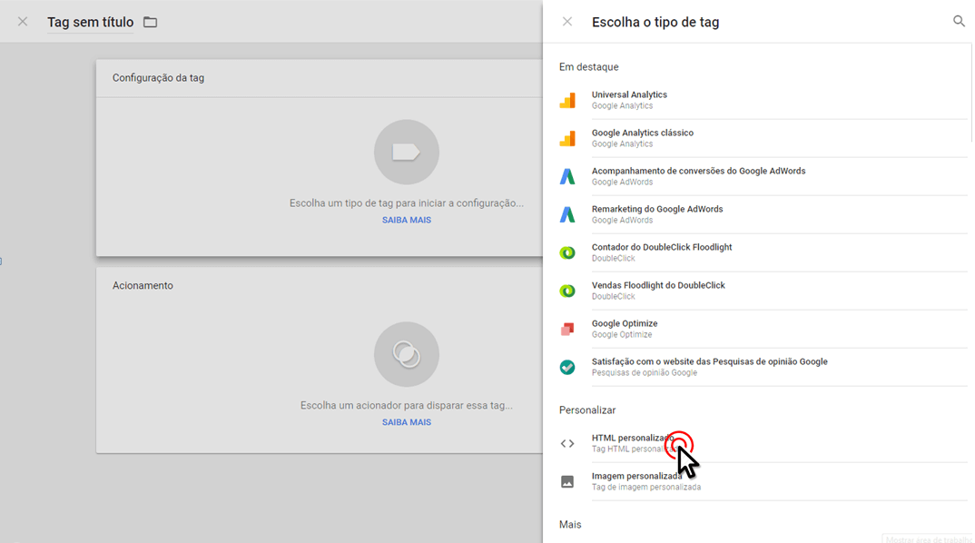Screen dimensions: 975x543
Task: Click the Universal Analytics bar chart icon
Action: 567,100
